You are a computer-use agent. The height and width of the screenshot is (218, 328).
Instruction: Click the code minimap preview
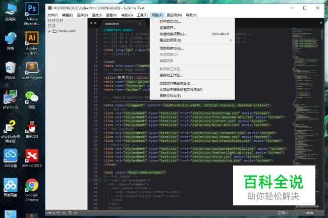pyautogui.click(x=305, y=118)
